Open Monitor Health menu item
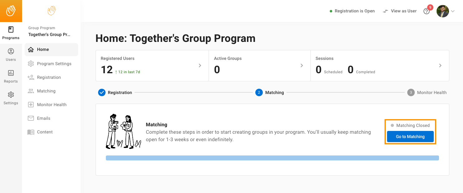Viewport: 463px width, 193px height. (x=51, y=105)
